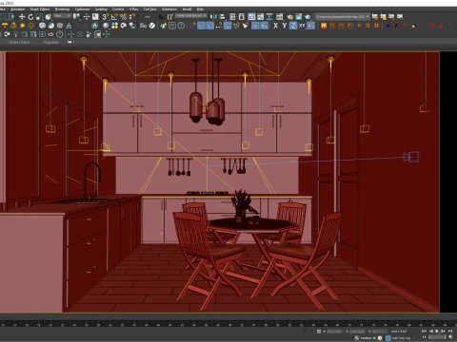Open the Customize menu
This screenshot has height=342, width=457.
(x=82, y=9)
